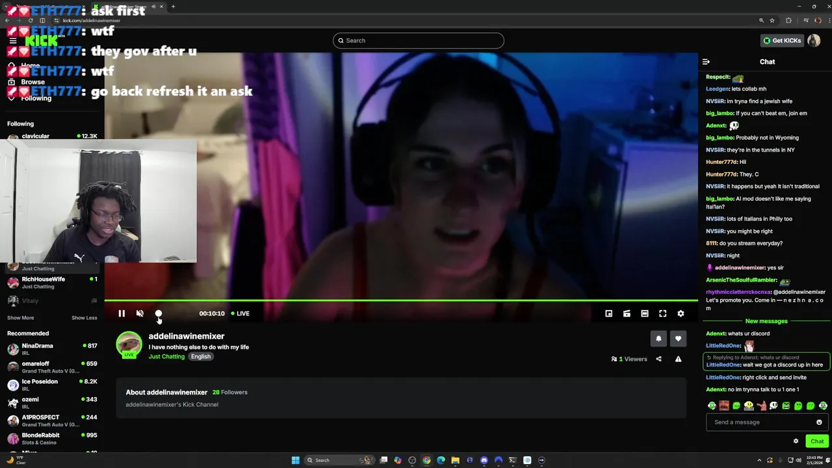Follow channel with heart button

click(678, 338)
